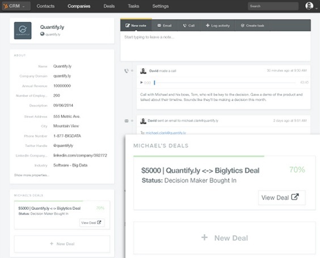
Task: Select the Log activity tab
Action: (218, 26)
